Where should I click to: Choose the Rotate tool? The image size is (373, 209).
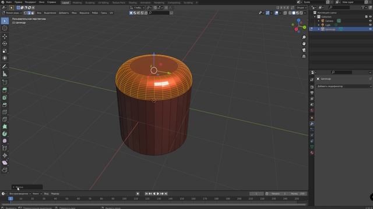pyautogui.click(x=5, y=44)
